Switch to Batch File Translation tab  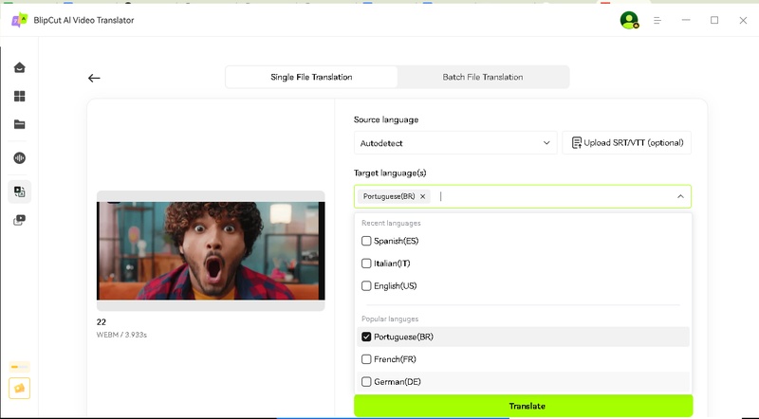point(482,77)
